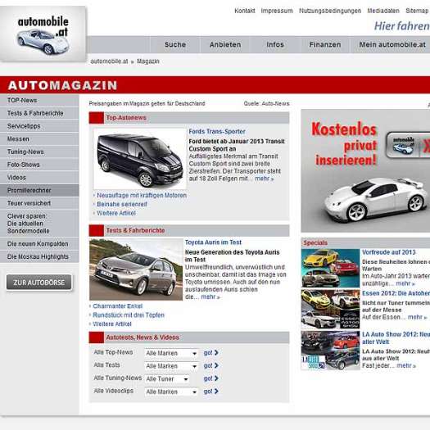The image size is (430, 430).
Task: Open the Alle Marken dropdown for Top-News
Action: point(171,353)
